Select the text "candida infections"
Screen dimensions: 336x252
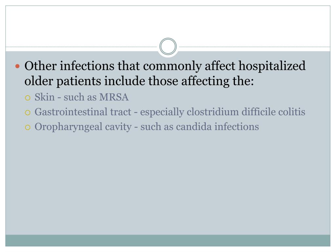pyautogui.click(x=217, y=126)
